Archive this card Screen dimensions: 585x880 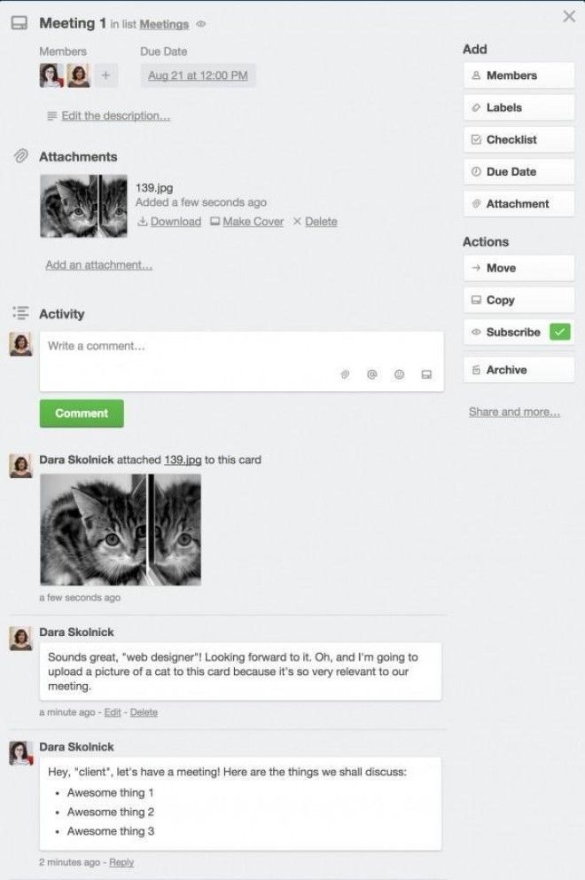point(519,370)
